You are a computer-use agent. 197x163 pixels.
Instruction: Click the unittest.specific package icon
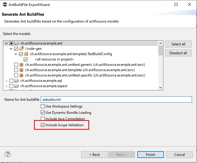tap(21, 75)
